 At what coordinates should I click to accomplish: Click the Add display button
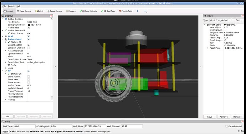(x=7, y=117)
